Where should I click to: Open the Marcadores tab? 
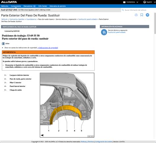point(30,6)
